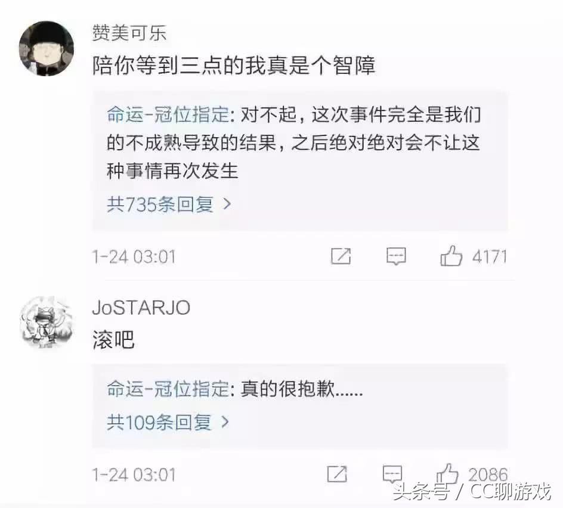Image resolution: width=563 pixels, height=508 pixels.
Task: Share the 赞美可乐 comment
Action: (x=341, y=256)
